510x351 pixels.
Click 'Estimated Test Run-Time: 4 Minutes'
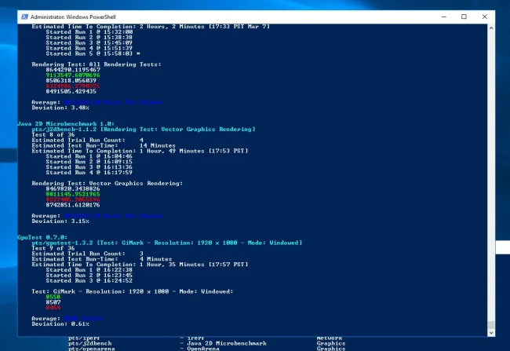pos(102,259)
